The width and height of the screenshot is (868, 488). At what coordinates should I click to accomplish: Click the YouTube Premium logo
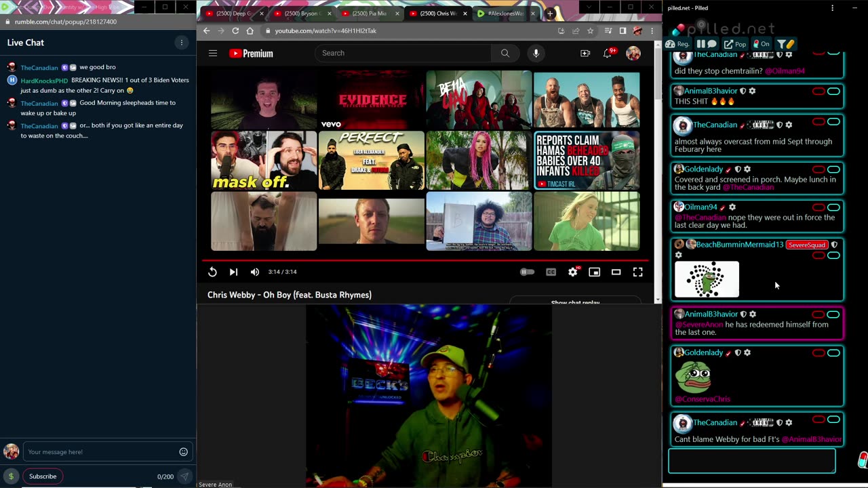(251, 53)
